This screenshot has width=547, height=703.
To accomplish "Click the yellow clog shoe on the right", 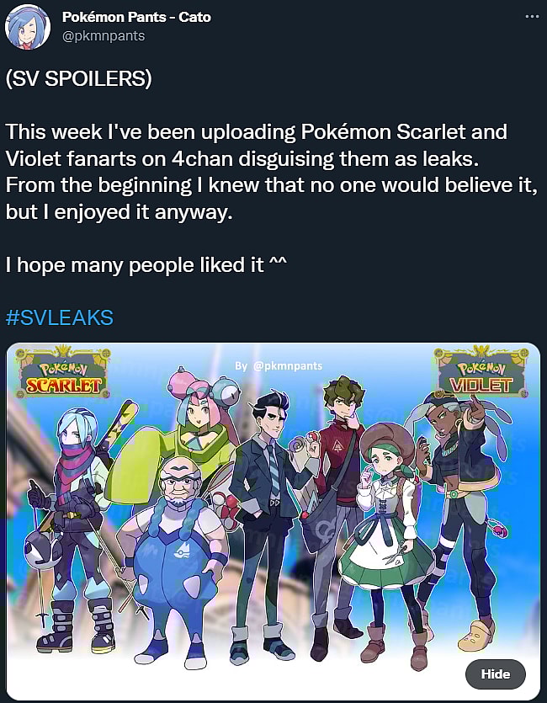I will [x=476, y=636].
